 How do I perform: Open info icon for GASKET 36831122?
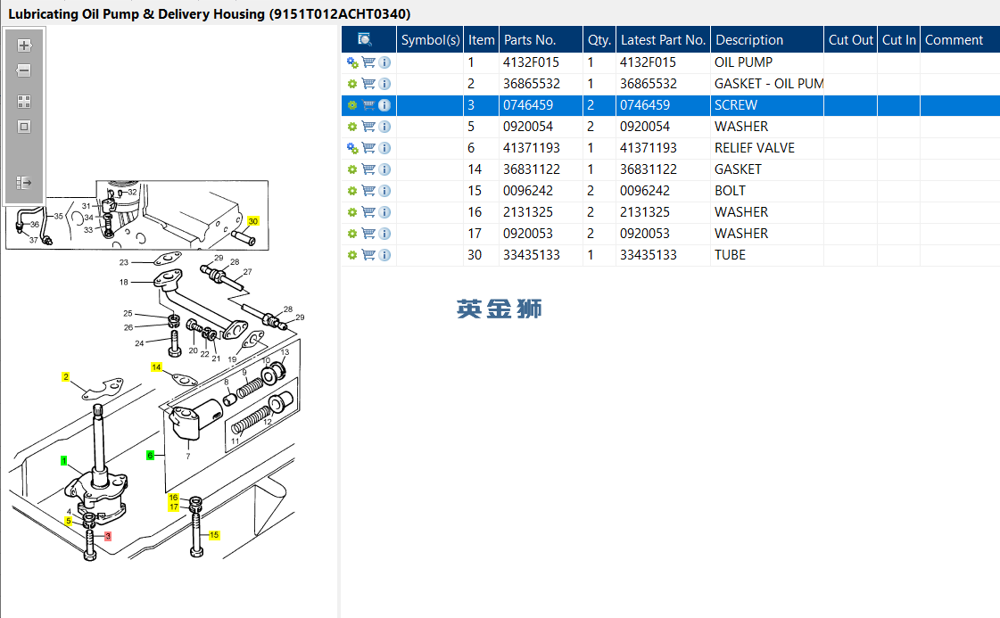(x=384, y=169)
